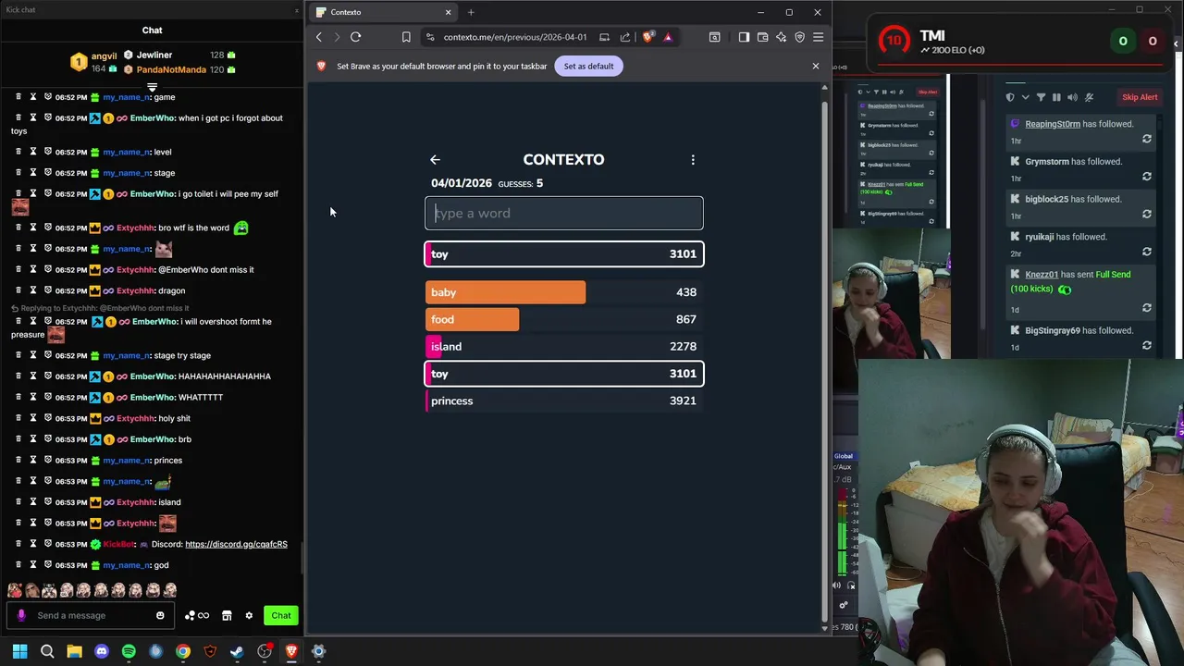Select the baby guess row
Screen dimensions: 1184x666
point(564,292)
